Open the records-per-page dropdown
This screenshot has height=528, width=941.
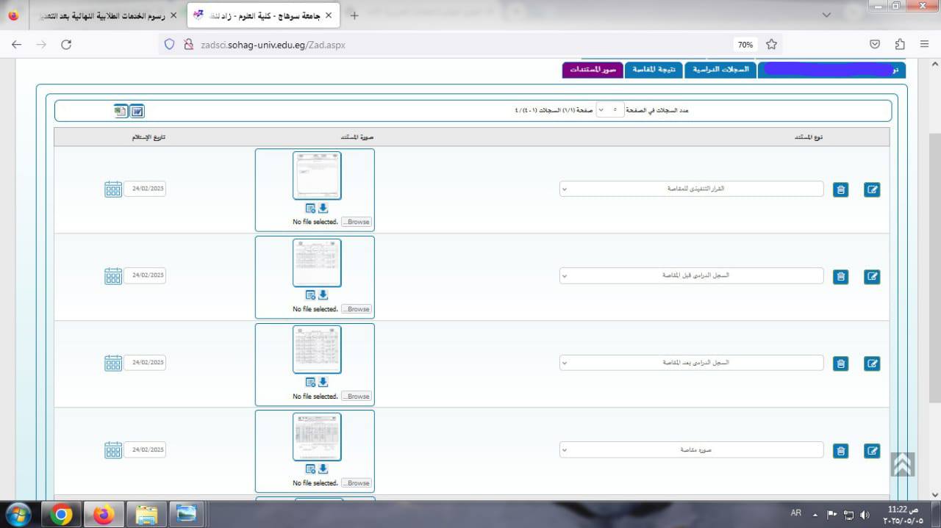pos(609,110)
